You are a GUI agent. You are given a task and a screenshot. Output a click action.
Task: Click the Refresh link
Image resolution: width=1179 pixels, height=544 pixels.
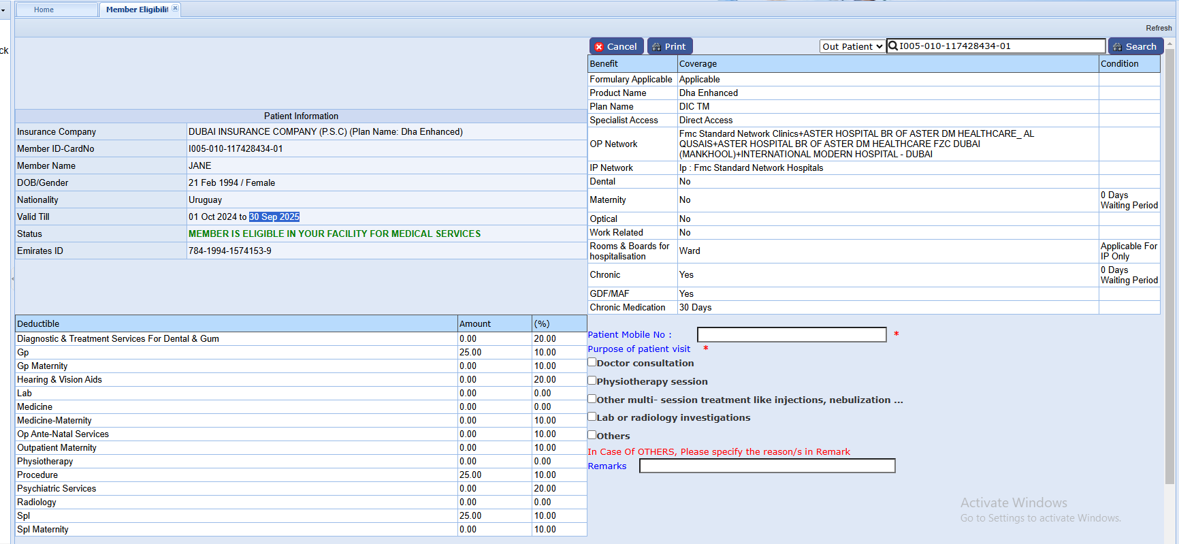click(x=1158, y=28)
